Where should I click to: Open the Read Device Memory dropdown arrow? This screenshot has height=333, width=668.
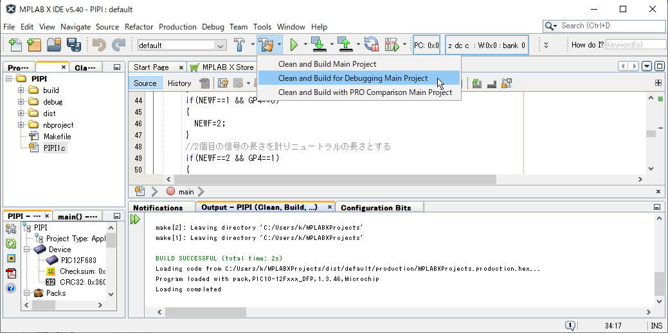(x=358, y=45)
